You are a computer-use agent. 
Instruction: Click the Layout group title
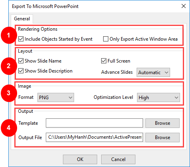[25, 51]
